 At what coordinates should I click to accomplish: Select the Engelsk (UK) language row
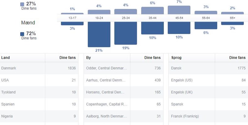(x=208, y=92)
